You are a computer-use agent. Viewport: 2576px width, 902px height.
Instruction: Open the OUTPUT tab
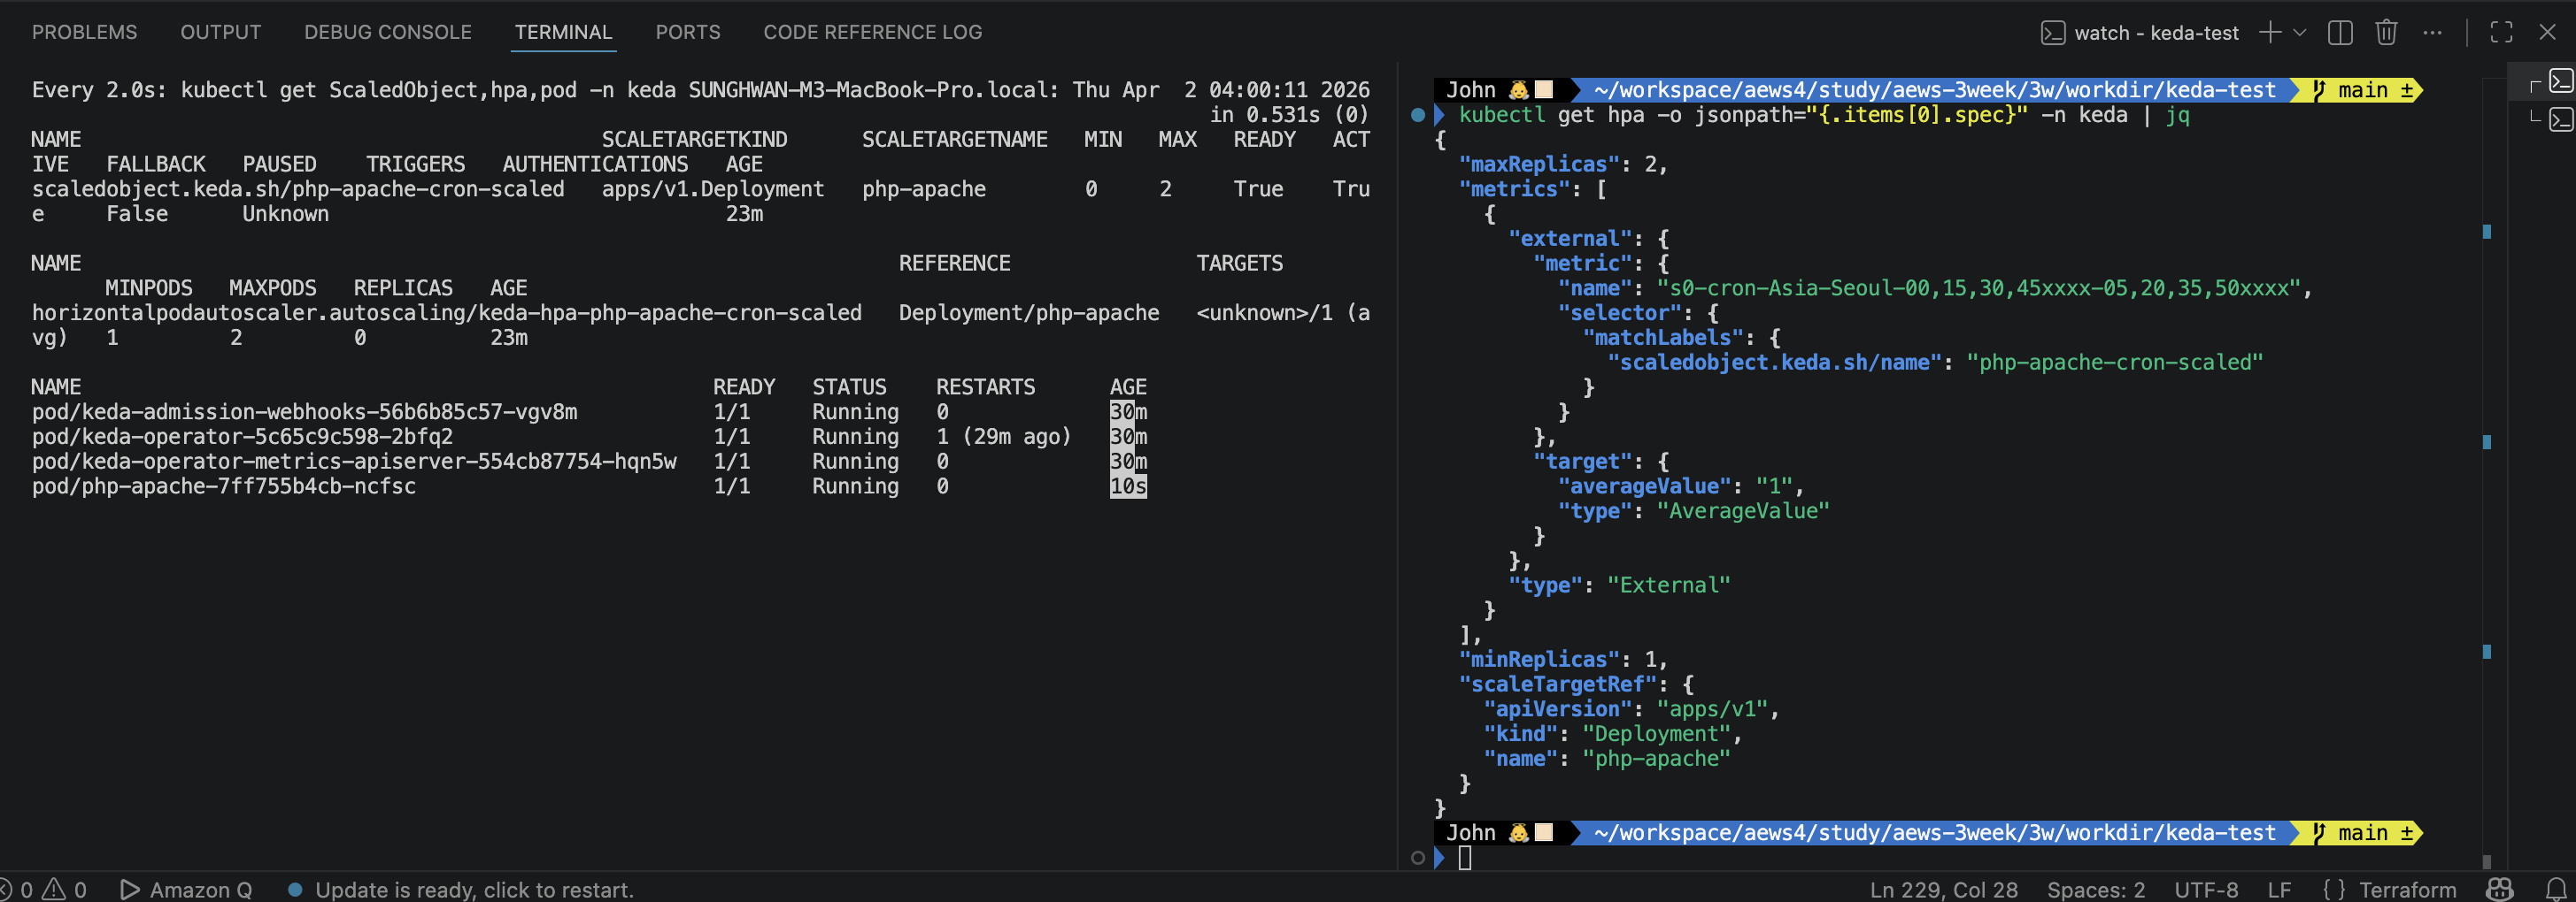coord(220,32)
